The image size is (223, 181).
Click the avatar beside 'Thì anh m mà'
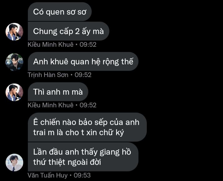(x=14, y=92)
